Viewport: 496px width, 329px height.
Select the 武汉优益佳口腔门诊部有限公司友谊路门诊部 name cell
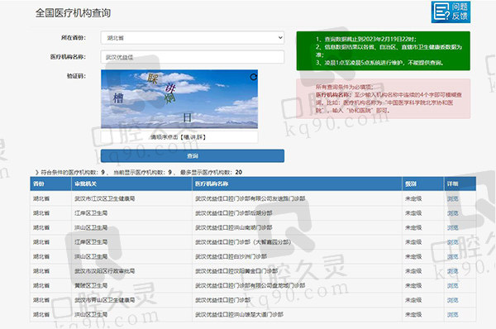click(x=297, y=198)
